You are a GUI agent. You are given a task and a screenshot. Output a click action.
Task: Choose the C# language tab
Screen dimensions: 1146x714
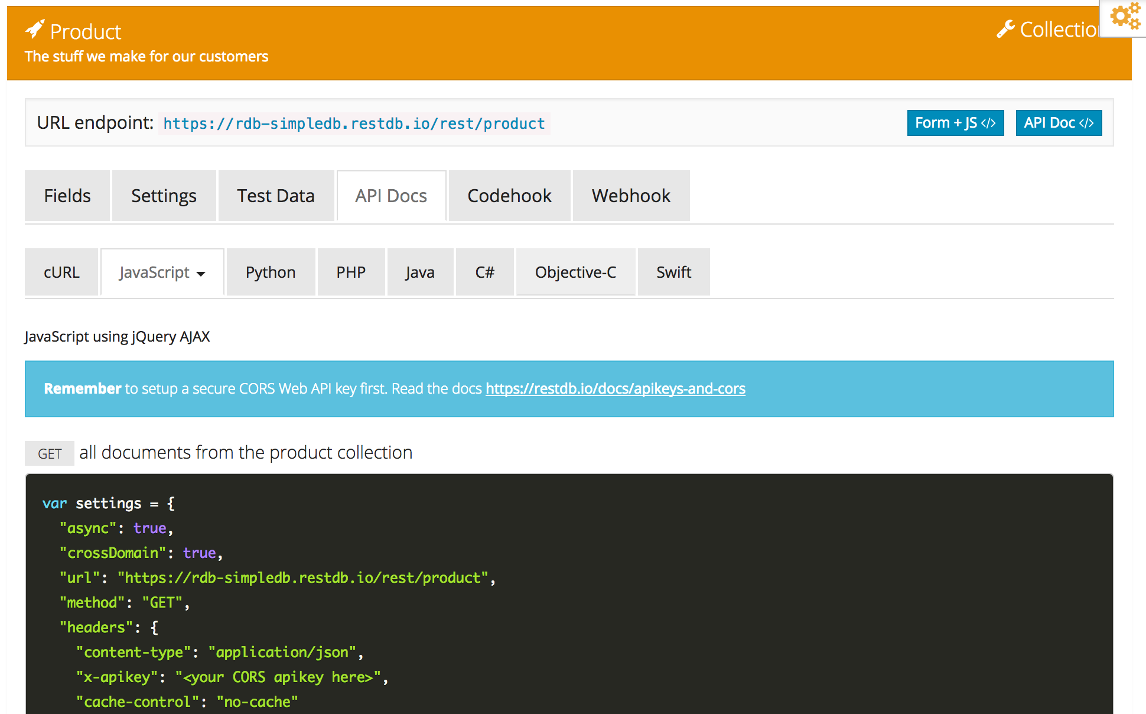[x=484, y=272]
